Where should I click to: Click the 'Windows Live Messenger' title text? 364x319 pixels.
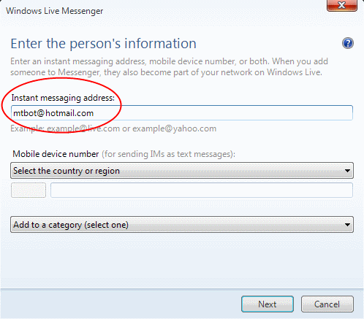tap(55, 11)
